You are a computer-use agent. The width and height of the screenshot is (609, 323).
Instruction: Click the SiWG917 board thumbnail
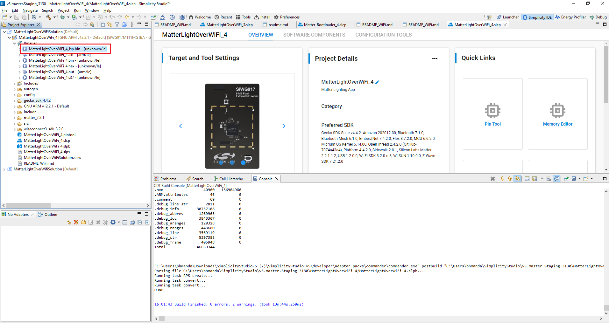coord(232,126)
